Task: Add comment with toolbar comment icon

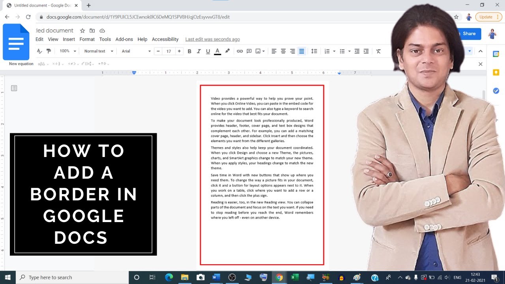Action: (249, 51)
